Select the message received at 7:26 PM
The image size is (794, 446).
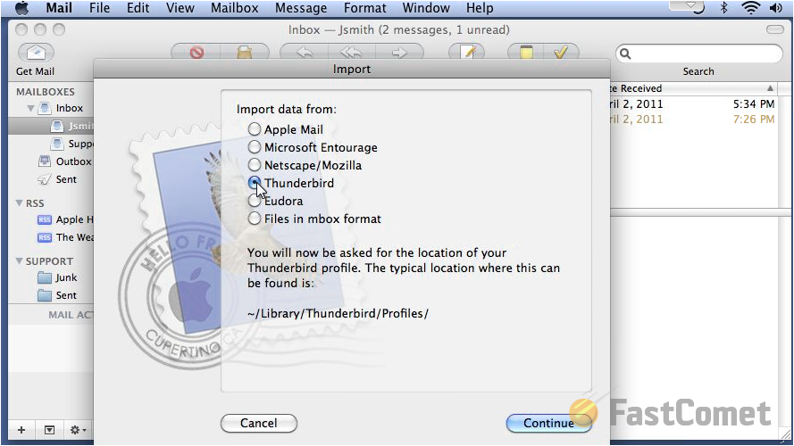692,120
